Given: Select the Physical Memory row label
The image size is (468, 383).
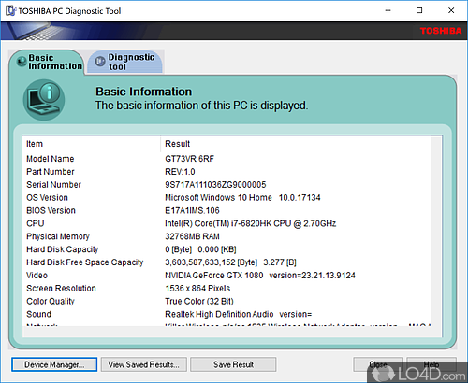Looking at the screenshot, I should [x=58, y=236].
